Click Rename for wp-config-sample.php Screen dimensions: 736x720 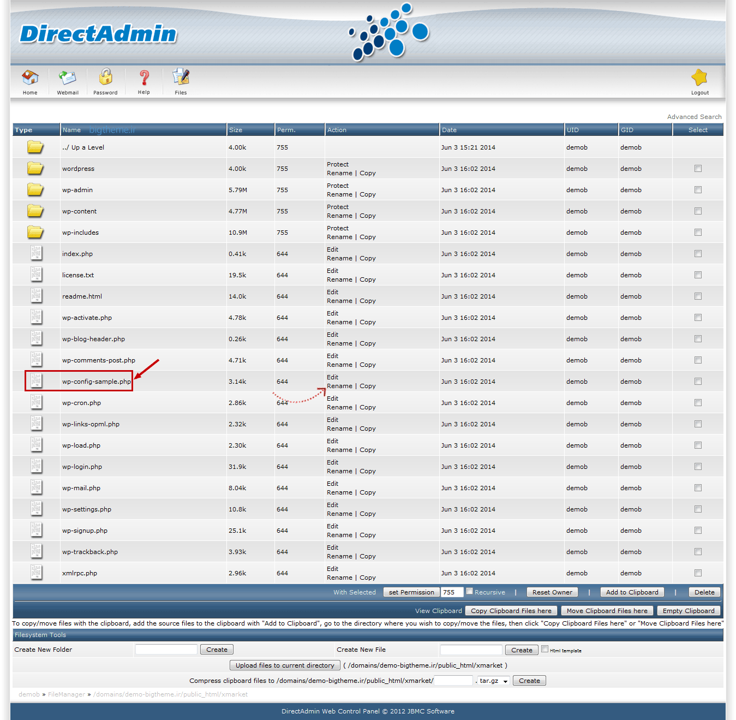(x=339, y=386)
